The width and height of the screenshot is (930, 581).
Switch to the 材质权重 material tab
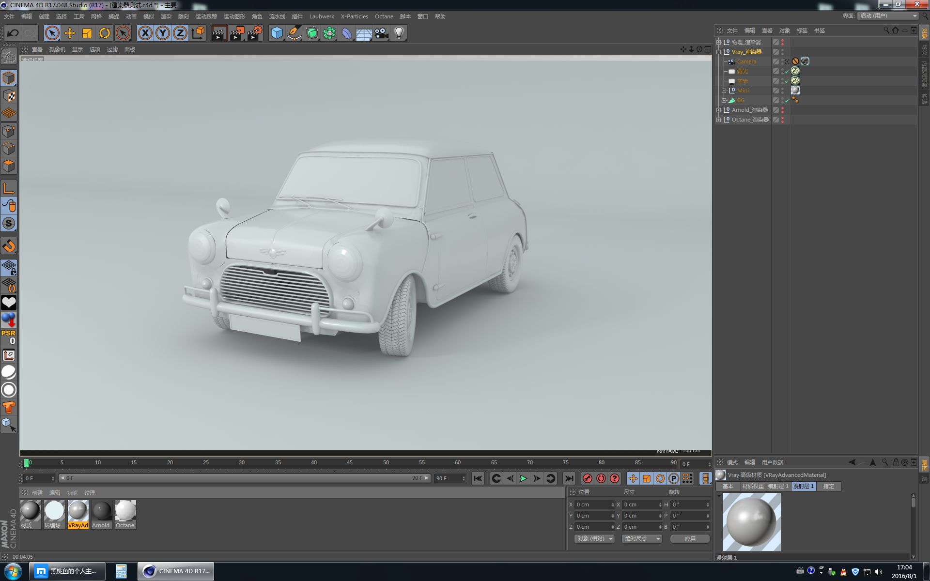tap(753, 486)
